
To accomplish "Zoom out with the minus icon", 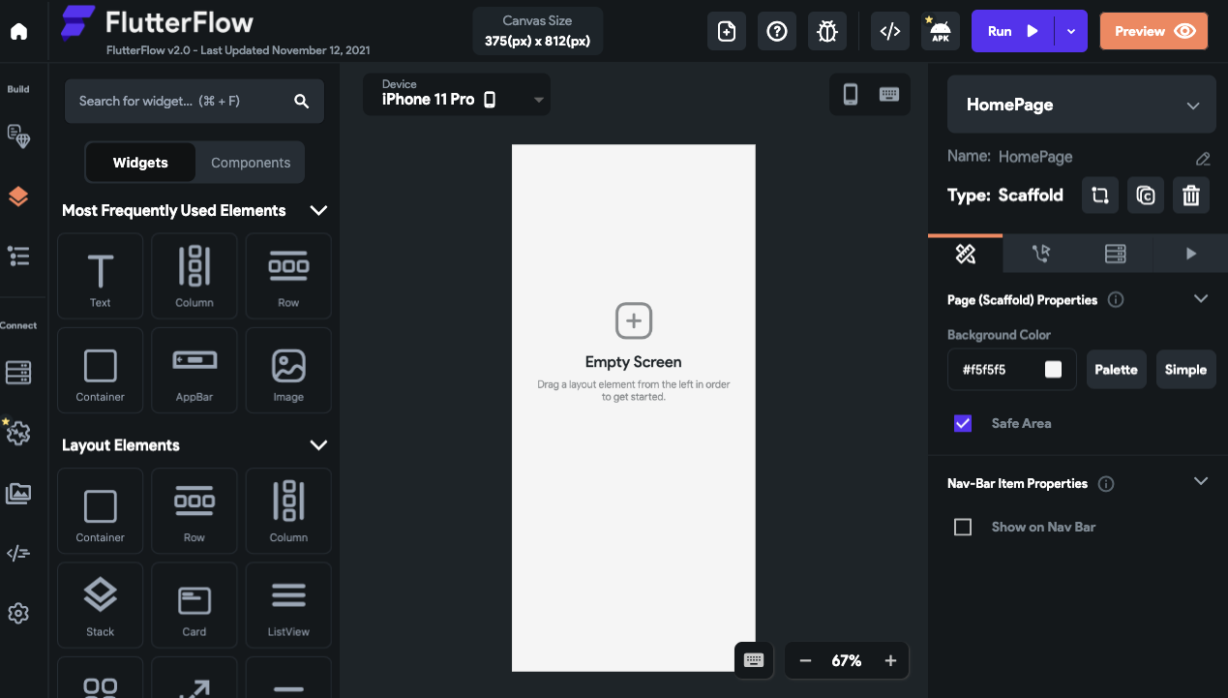I will click(805, 661).
